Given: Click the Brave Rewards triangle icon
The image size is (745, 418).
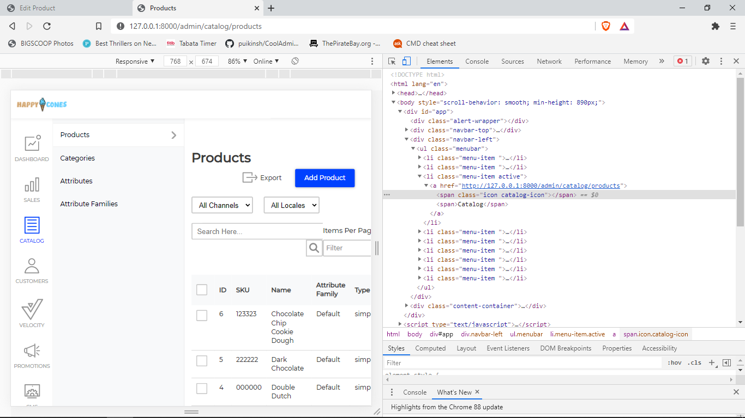Looking at the screenshot, I should (624, 26).
